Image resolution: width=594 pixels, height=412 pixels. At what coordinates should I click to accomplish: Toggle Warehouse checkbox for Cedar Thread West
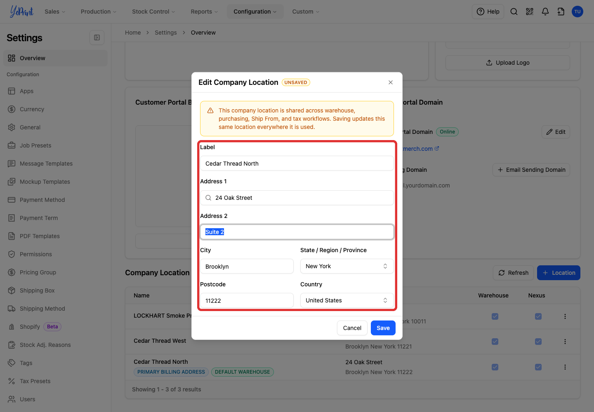[x=495, y=342]
